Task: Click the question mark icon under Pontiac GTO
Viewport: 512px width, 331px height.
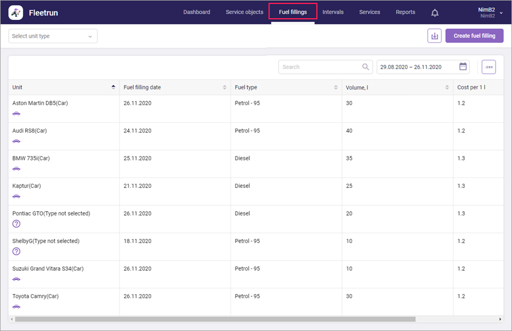Action: tap(16, 224)
